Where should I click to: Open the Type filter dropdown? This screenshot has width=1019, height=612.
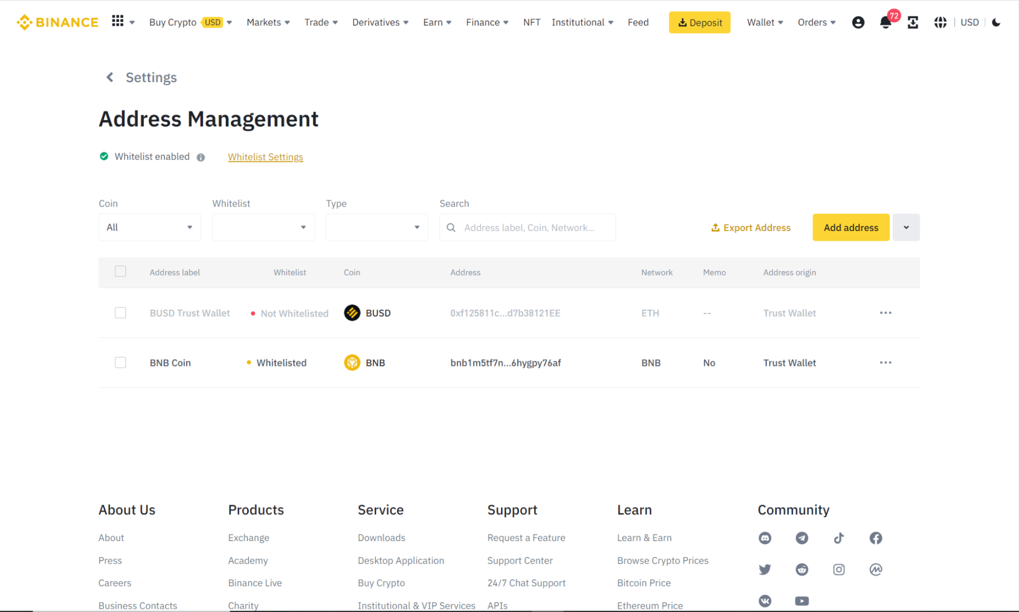pos(377,227)
